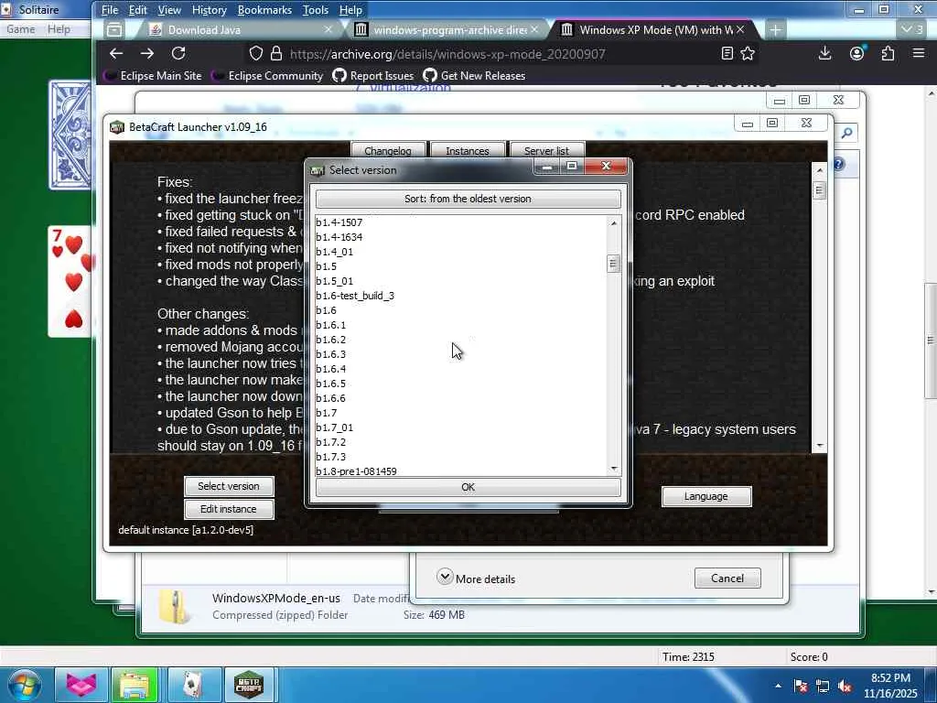
Task: Bookmark this page with the star icon
Action: tap(748, 54)
